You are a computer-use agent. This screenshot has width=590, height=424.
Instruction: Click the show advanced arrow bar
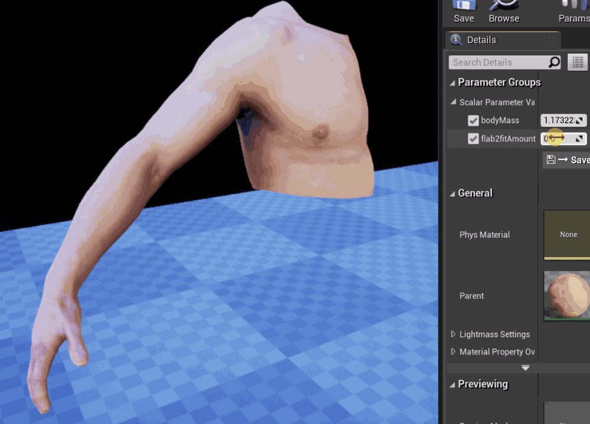point(525,367)
